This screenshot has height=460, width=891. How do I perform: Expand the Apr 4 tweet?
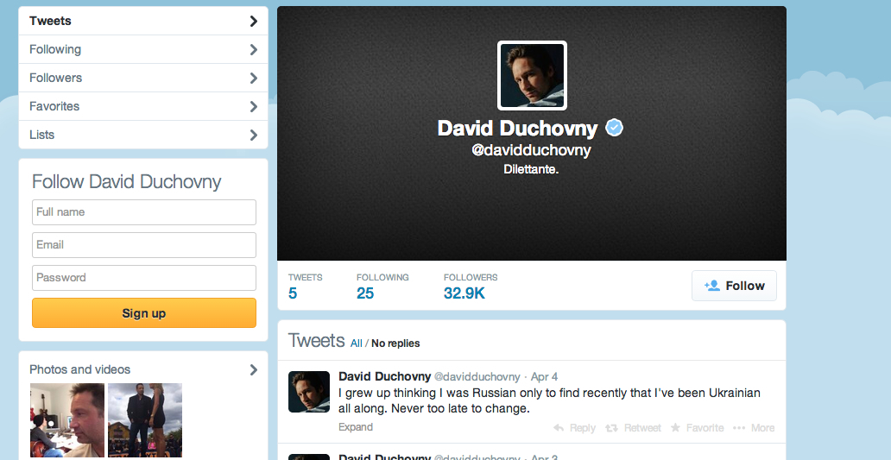tap(356, 427)
